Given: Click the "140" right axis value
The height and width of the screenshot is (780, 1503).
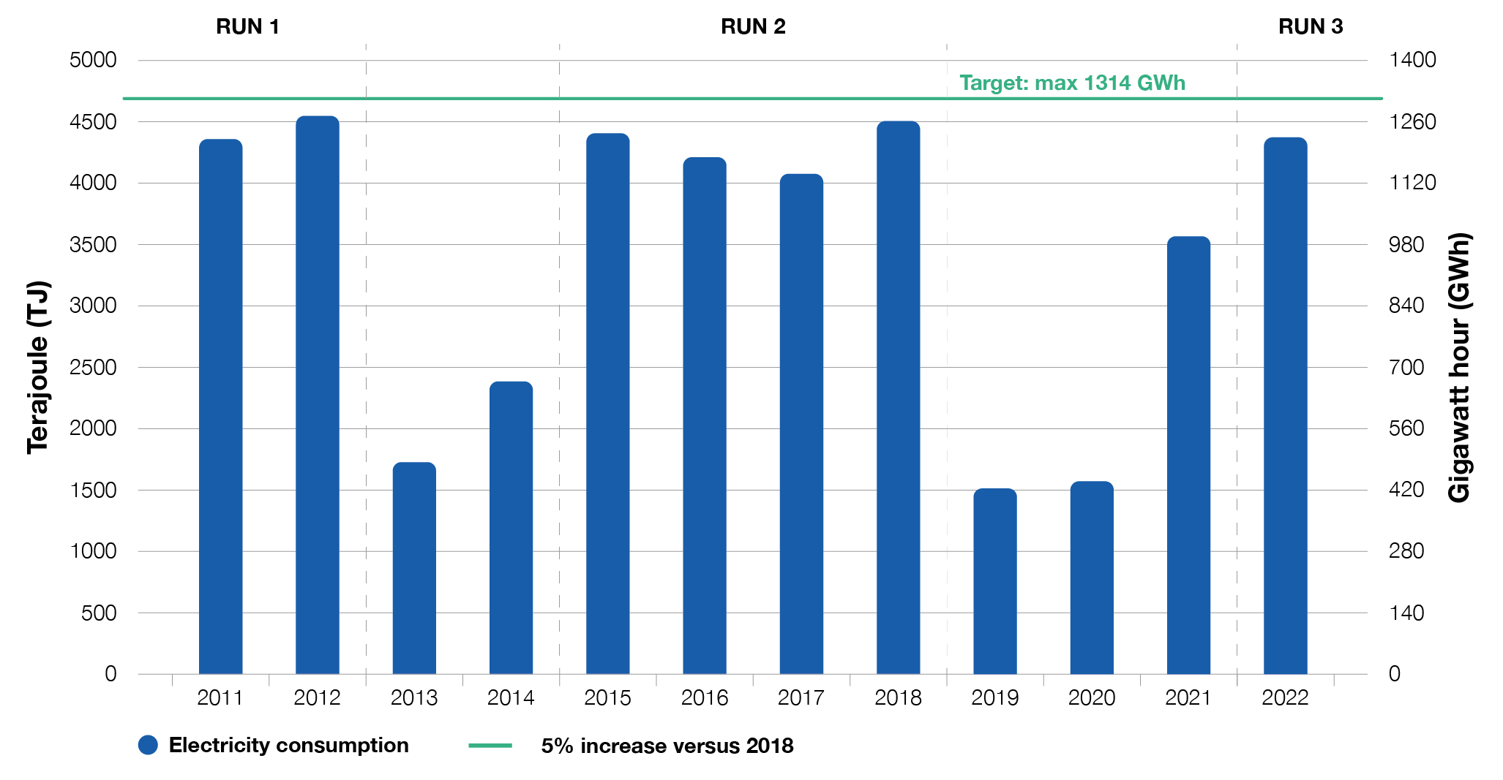Looking at the screenshot, I should click(x=1406, y=613).
